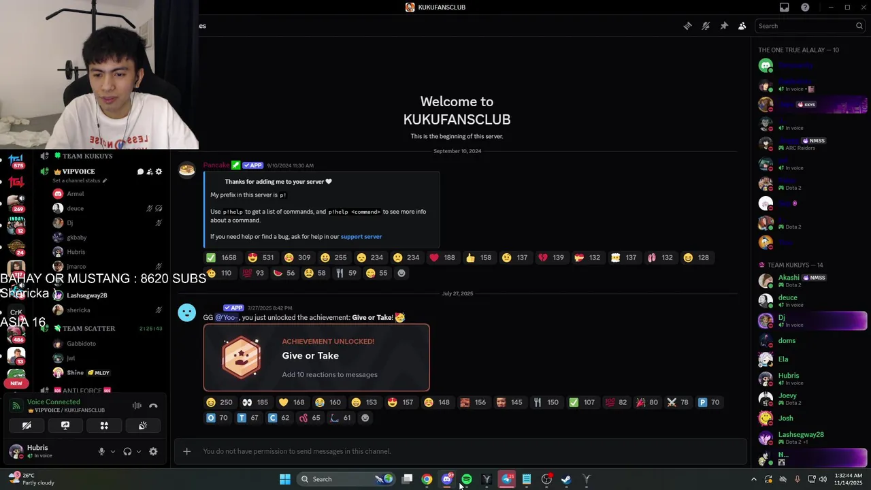The image size is (871, 490).
Task: Toggle eyes reaction with 185
Action: [x=255, y=402]
